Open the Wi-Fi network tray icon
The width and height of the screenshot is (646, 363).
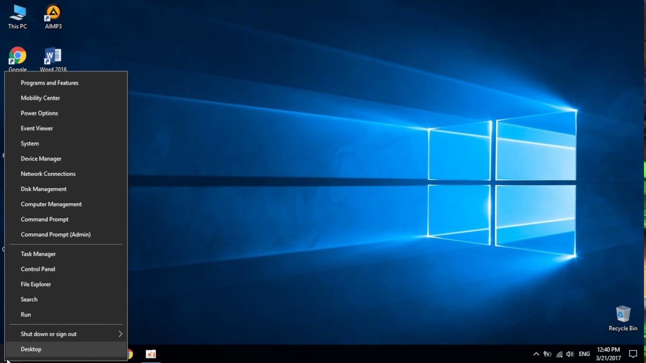pyautogui.click(x=559, y=354)
